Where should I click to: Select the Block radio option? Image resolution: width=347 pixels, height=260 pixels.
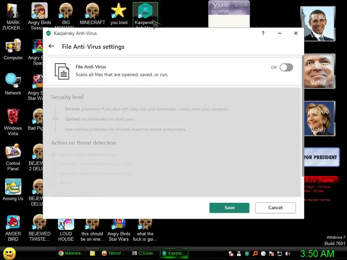[x=54, y=183]
